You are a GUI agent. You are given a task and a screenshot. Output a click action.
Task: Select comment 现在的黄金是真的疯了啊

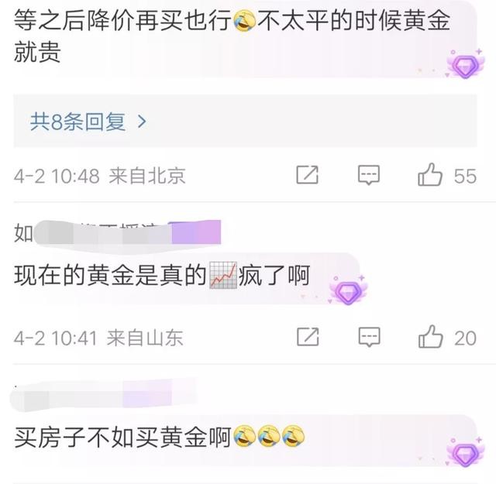click(162, 276)
